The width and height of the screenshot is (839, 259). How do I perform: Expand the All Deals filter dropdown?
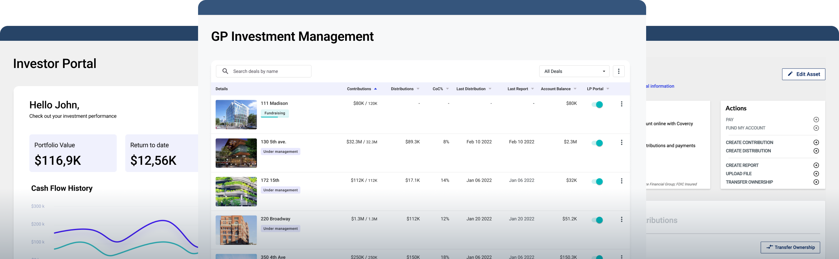pos(574,71)
